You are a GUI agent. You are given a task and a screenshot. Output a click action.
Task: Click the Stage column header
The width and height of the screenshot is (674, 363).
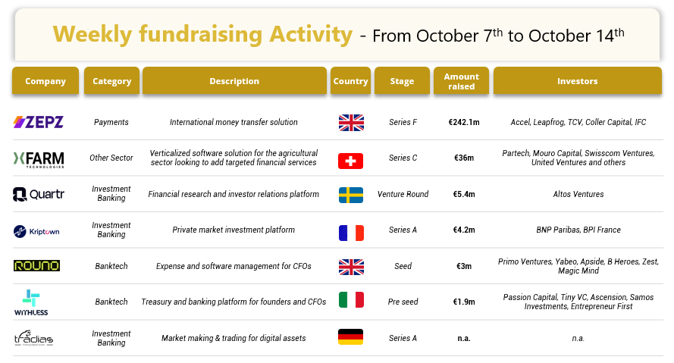402,81
